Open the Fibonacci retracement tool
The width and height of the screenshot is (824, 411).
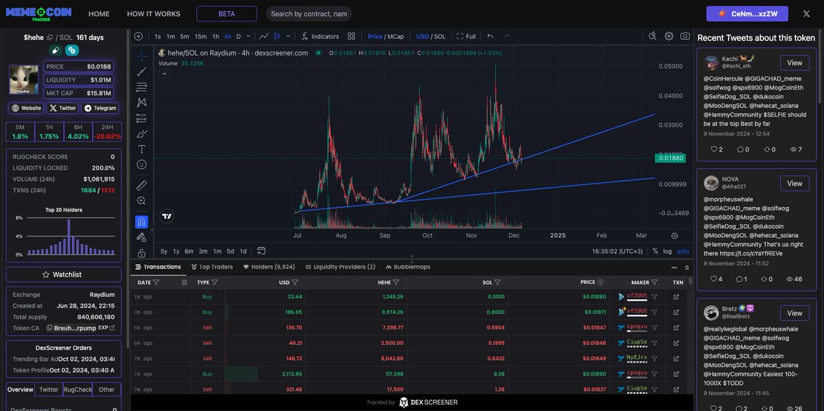[141, 87]
